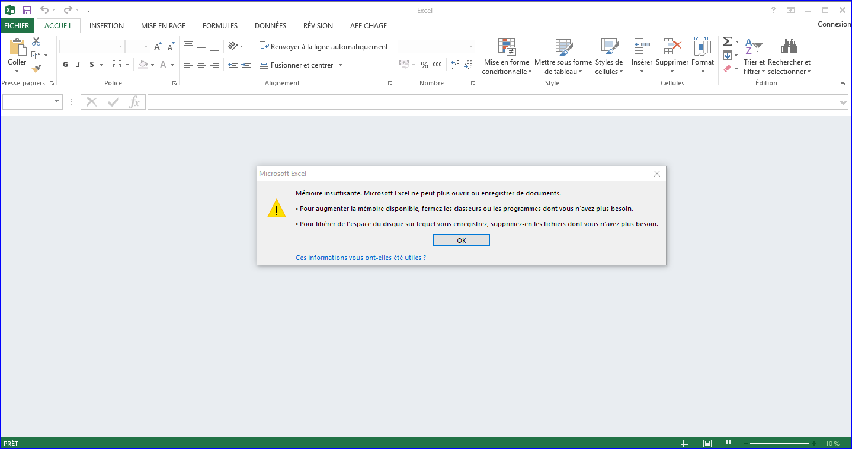852x449 pixels.
Task: Click the Cut scissors icon
Action: click(36, 42)
